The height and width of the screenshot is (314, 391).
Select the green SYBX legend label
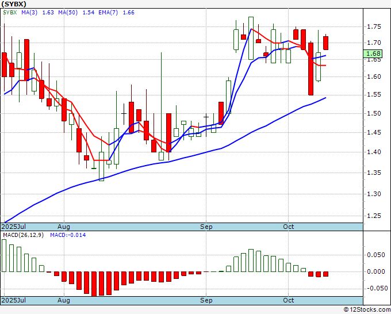[10, 13]
